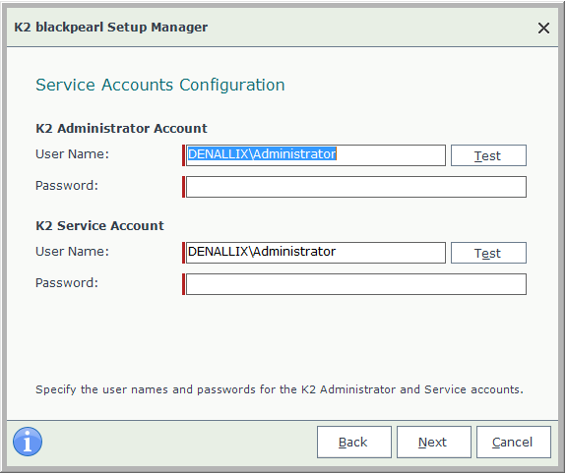This screenshot has height=475, width=567.
Task: Click the K2 Service Account User Name field
Action: (x=315, y=253)
